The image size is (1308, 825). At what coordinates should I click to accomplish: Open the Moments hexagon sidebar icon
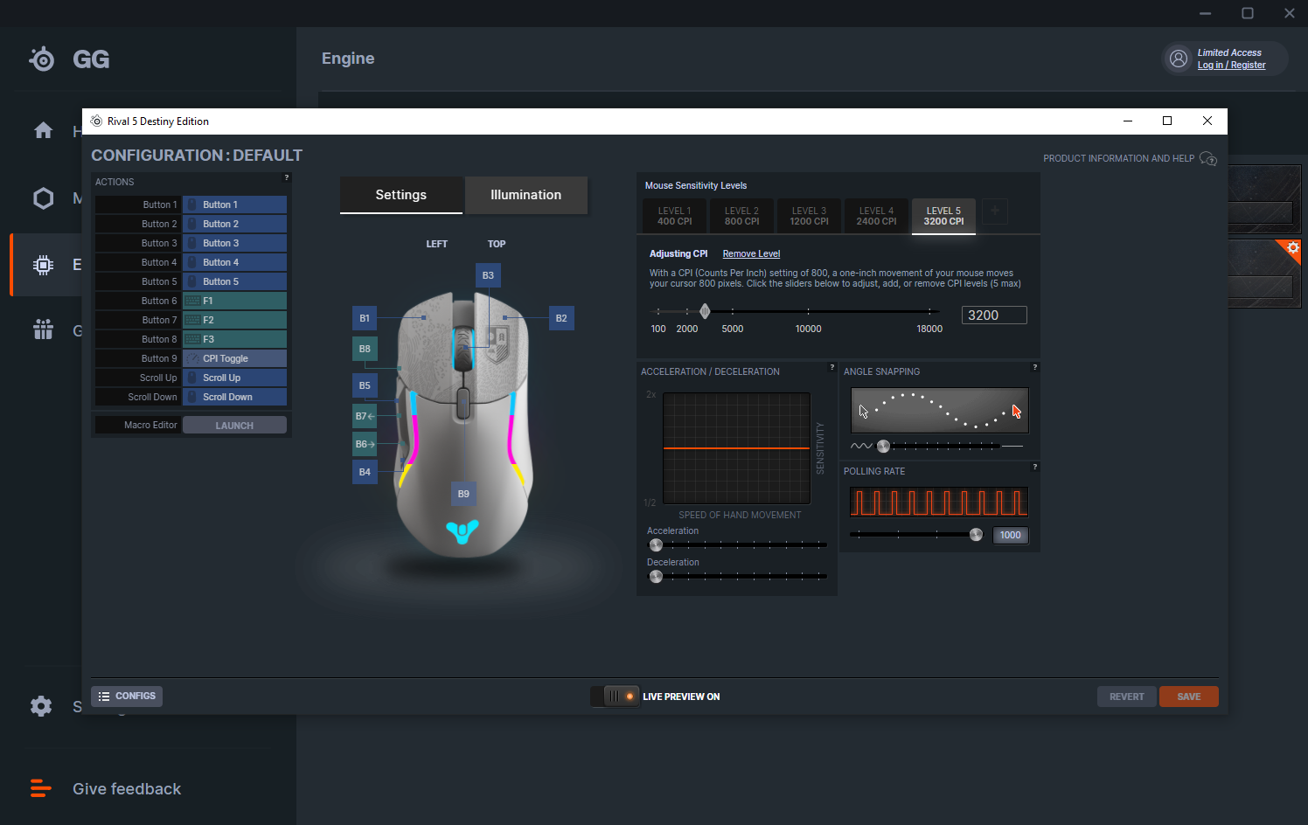pos(43,198)
